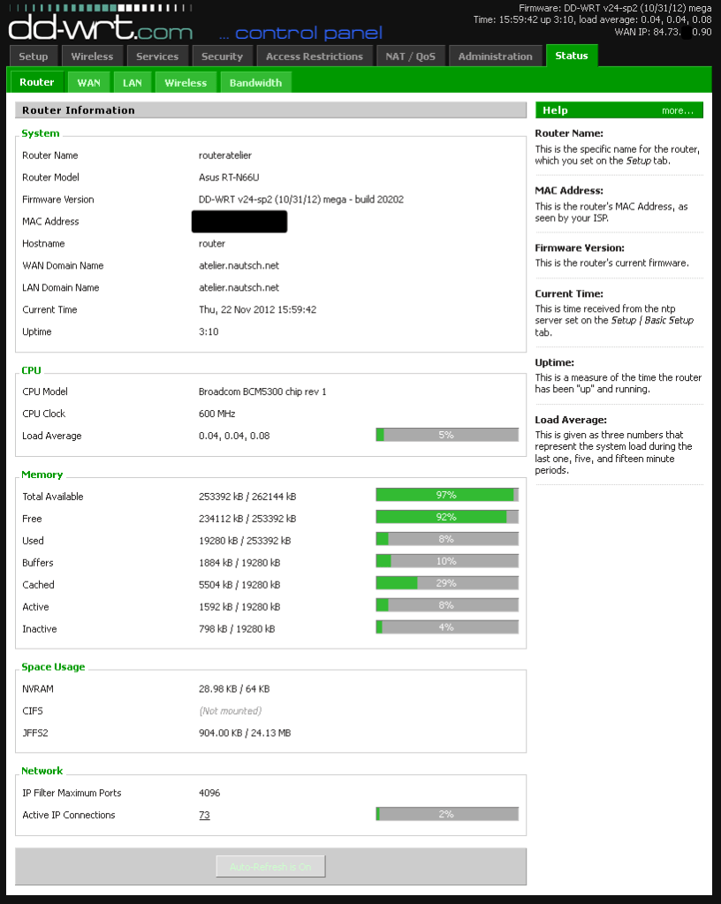Open the LAN sub-tab
Image resolution: width=721 pixels, height=904 pixels.
pos(132,81)
